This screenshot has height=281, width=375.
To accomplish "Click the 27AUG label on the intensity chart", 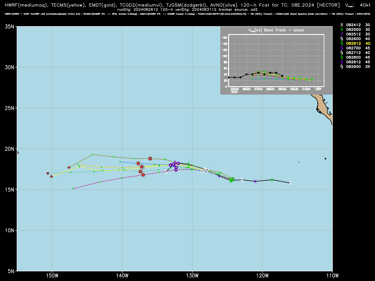I will coord(258,89).
